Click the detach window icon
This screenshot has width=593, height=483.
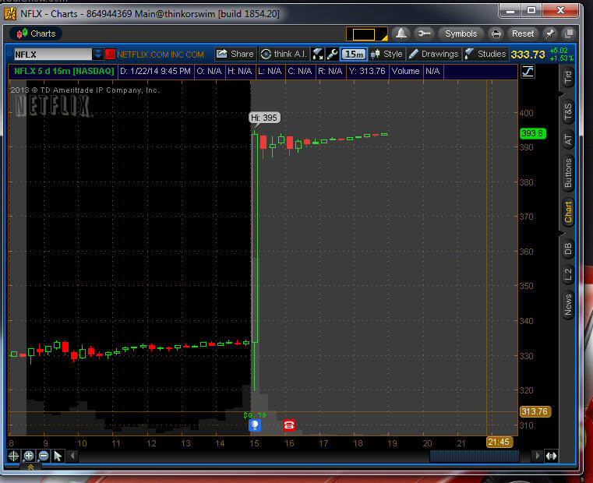coord(568,33)
